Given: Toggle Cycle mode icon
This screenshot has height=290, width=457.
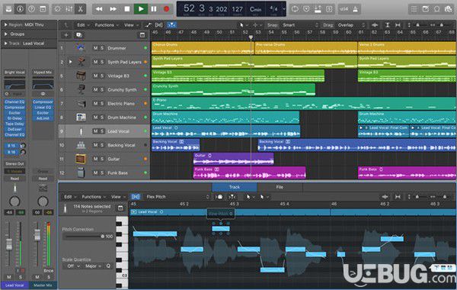Looking at the screenshot, I should [295, 9].
